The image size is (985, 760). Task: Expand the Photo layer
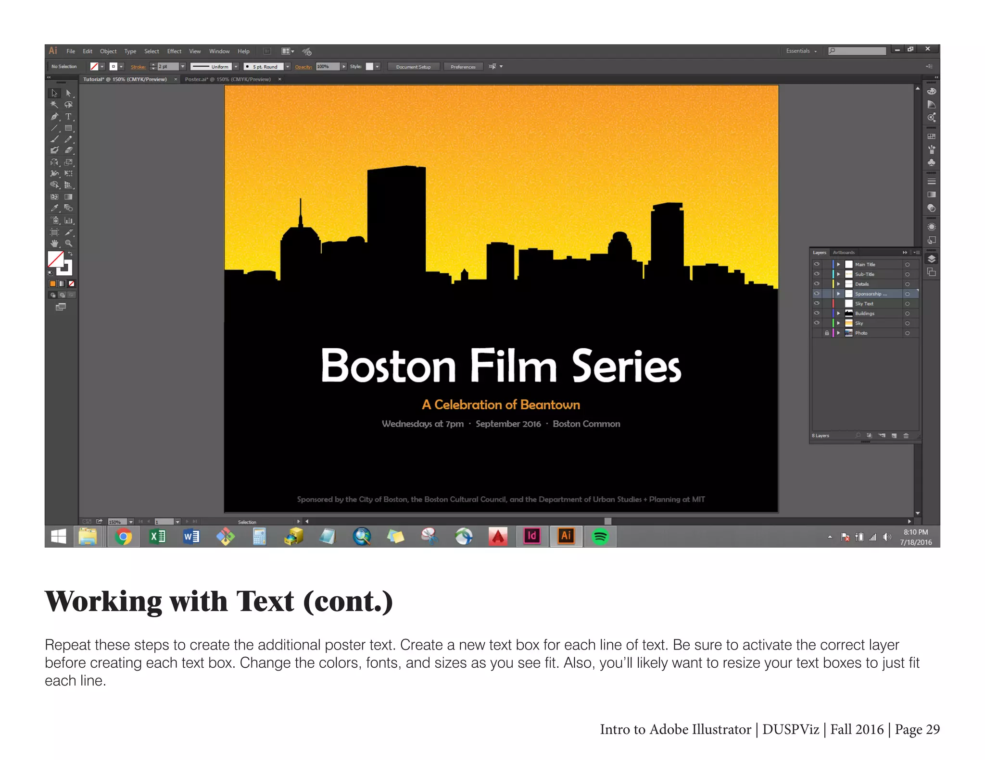tap(838, 333)
